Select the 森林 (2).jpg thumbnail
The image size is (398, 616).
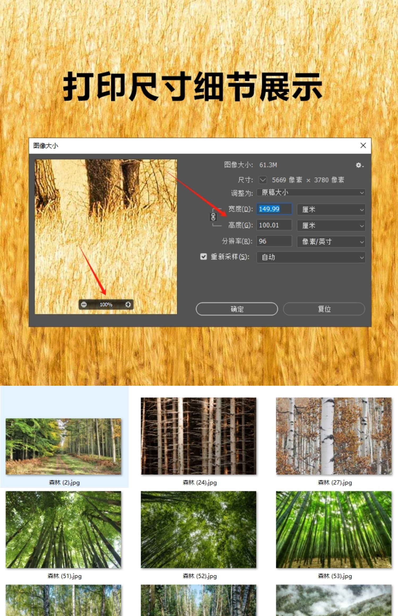click(x=63, y=446)
